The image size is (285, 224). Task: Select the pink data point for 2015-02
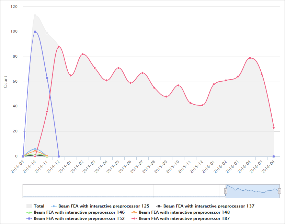pos(83,54)
